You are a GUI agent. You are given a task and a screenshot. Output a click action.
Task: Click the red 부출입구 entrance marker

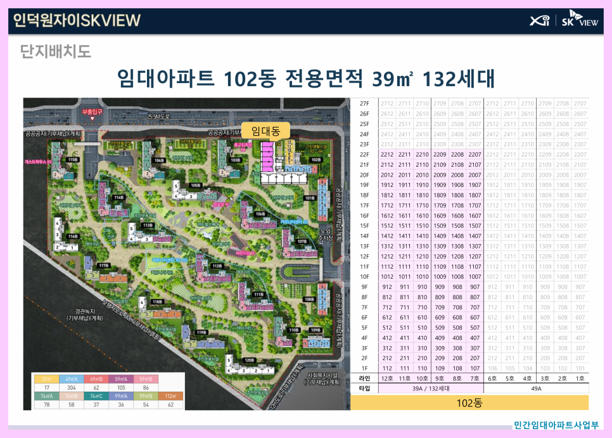tap(92, 113)
